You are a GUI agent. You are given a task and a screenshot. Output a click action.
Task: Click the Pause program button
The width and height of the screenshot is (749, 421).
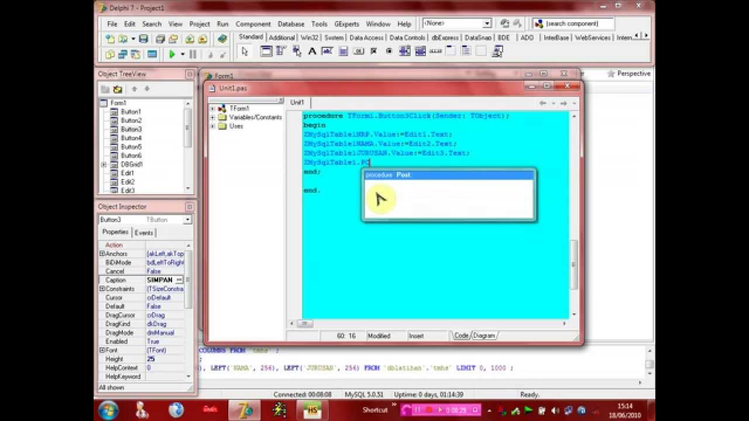(x=193, y=54)
